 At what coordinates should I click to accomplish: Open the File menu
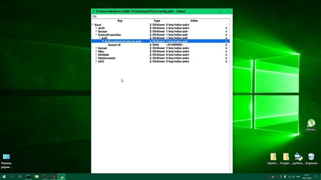coord(94,16)
